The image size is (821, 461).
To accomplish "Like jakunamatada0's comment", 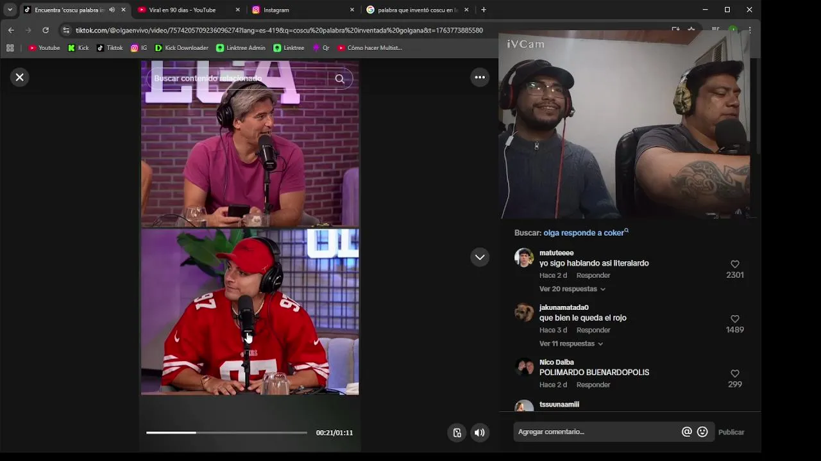I will [x=735, y=319].
